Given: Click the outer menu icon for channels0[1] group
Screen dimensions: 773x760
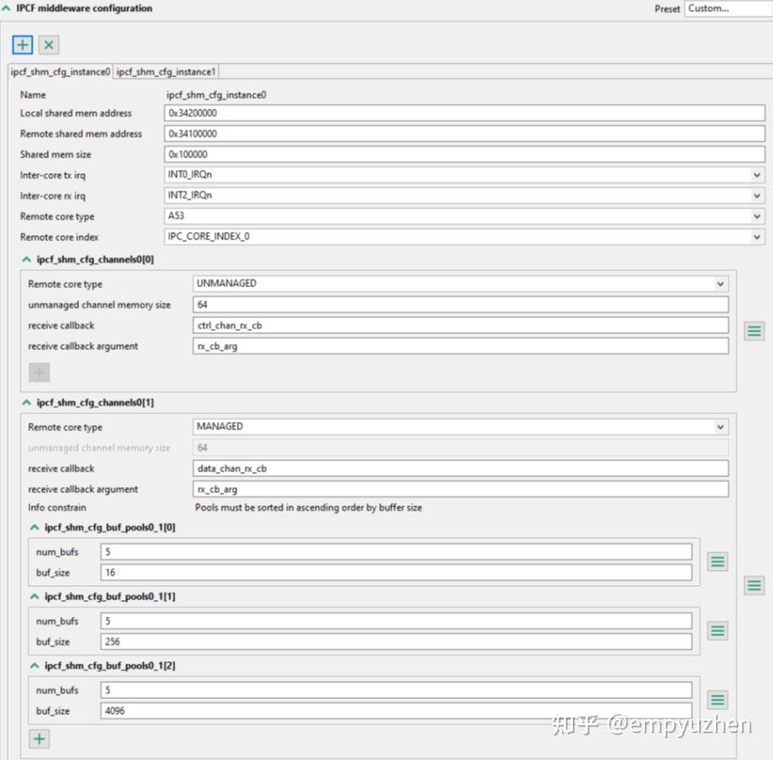Looking at the screenshot, I should (x=753, y=586).
